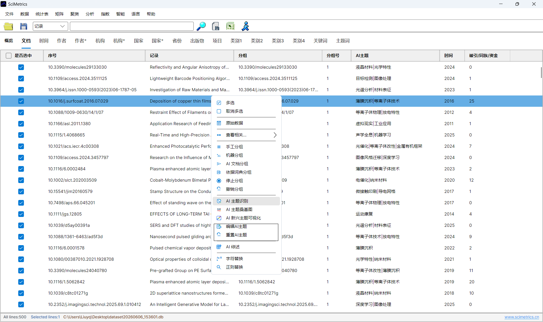Open the 语言 menu
Image resolution: width=543 pixels, height=322 pixels.
[x=136, y=14]
